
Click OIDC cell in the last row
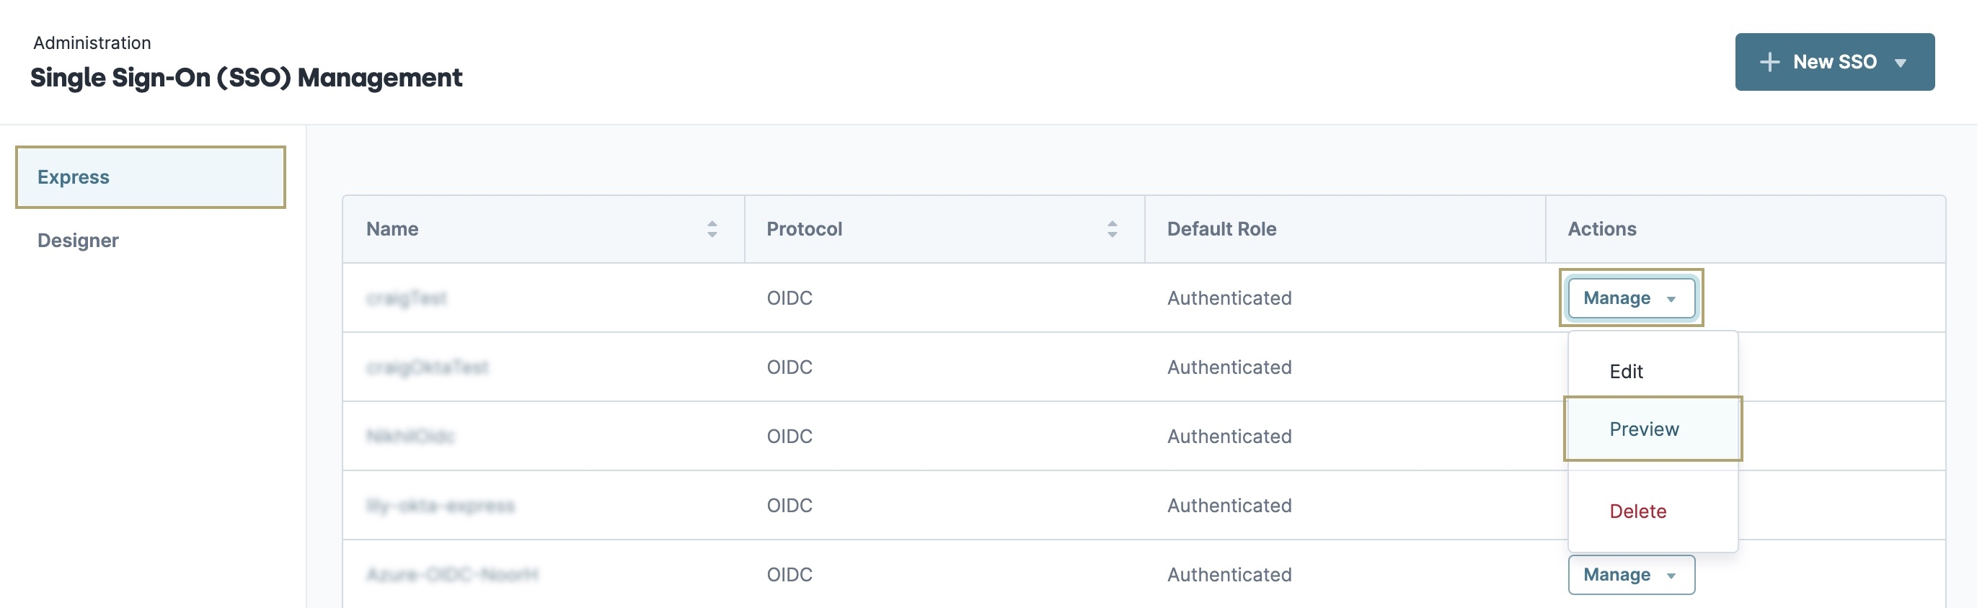coord(790,575)
